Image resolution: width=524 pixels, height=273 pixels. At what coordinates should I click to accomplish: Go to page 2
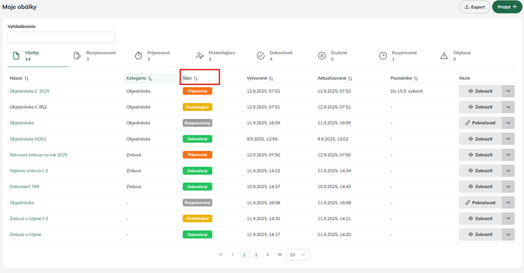(256, 255)
